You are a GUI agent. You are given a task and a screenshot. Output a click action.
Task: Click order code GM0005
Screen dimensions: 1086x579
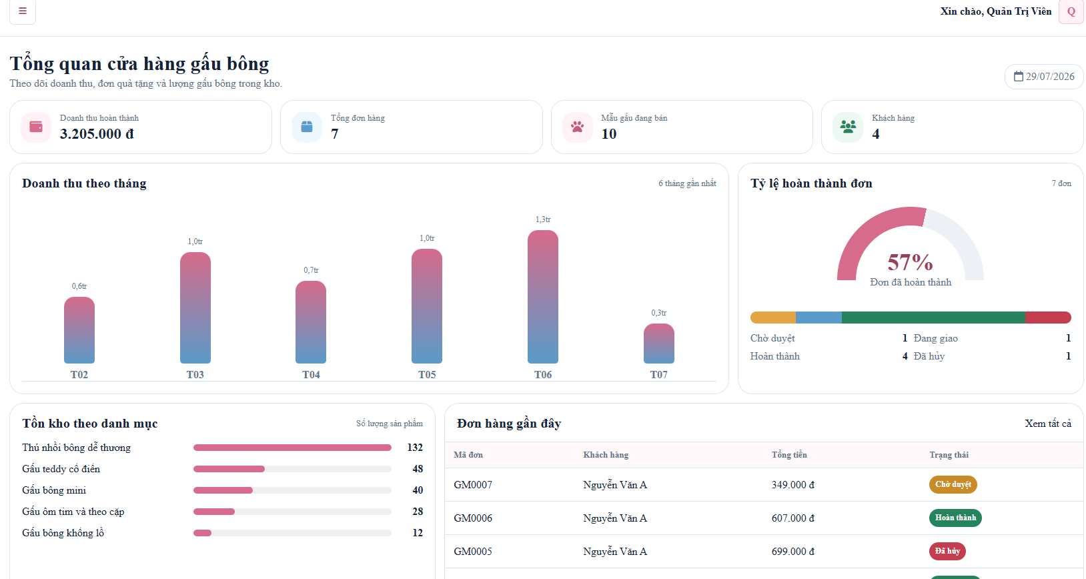click(473, 552)
